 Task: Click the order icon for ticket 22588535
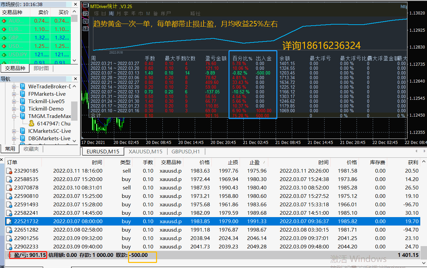click(9, 179)
